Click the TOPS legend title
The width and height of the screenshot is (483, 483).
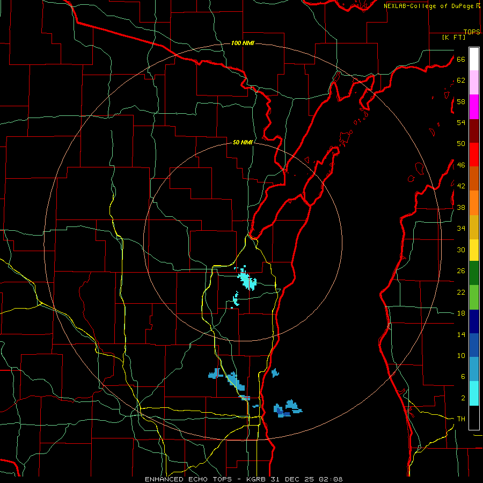[472, 32]
